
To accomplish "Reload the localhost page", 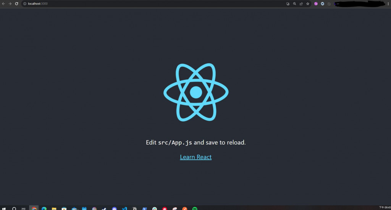I will pos(17,4).
